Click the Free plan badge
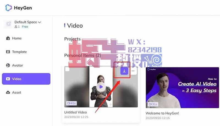Screen dimensions: 220x126 pos(25,27)
